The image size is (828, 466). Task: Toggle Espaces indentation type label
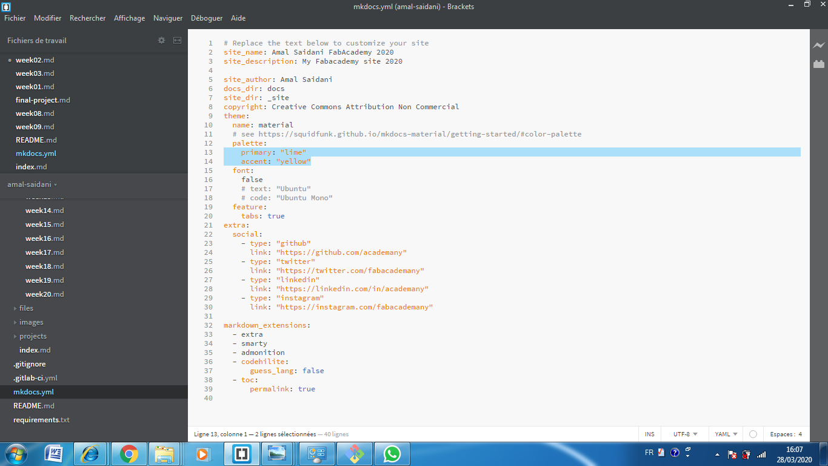tap(782, 434)
